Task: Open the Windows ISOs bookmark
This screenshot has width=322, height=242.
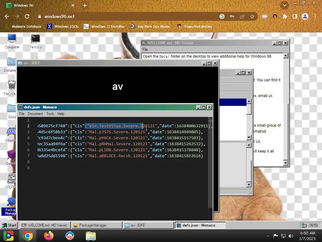Action: point(63,26)
